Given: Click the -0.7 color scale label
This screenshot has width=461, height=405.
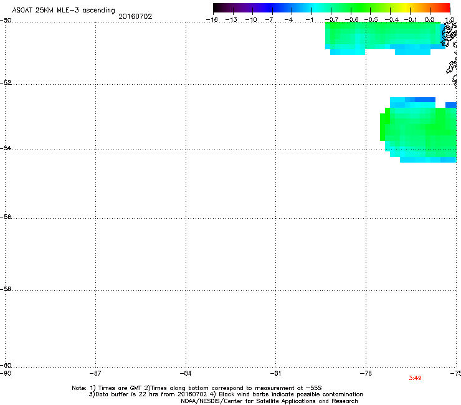Looking at the screenshot, I should pyautogui.click(x=331, y=20).
